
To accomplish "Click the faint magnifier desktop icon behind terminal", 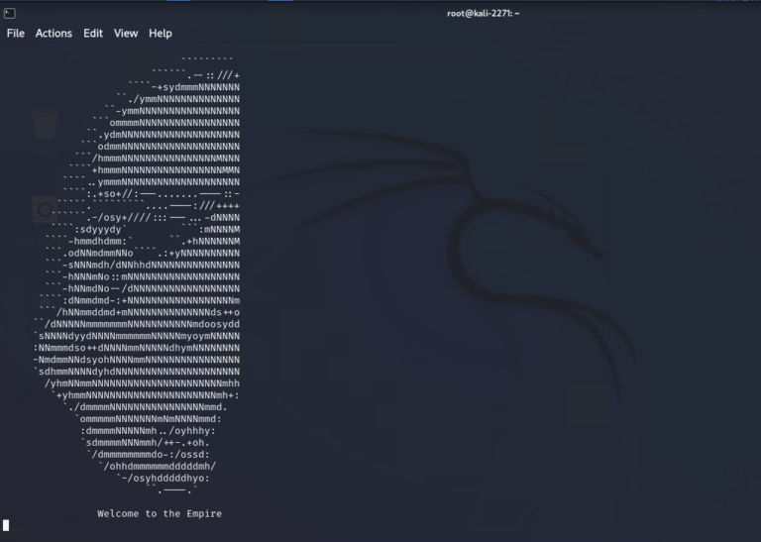I will 45,210.
